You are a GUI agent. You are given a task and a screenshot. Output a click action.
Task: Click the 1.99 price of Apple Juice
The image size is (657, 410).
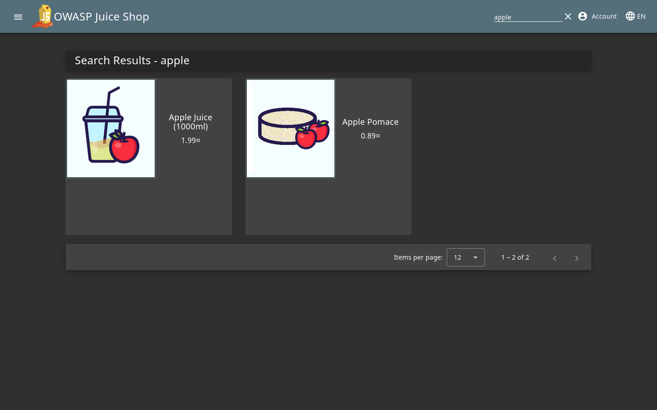click(191, 140)
